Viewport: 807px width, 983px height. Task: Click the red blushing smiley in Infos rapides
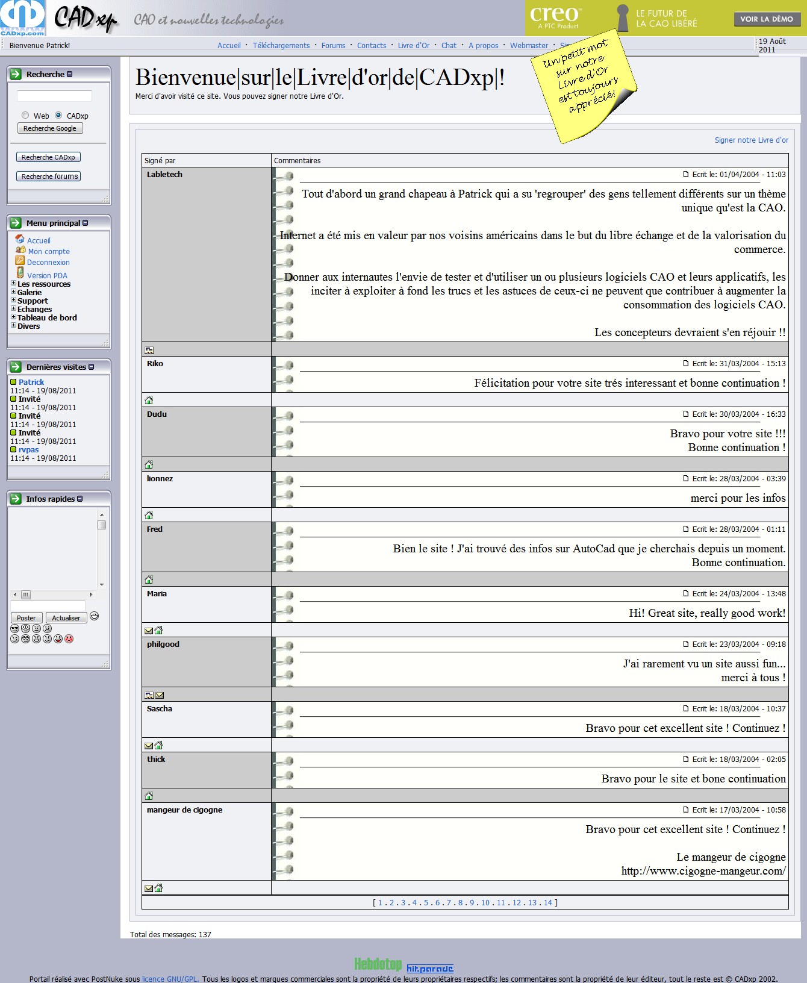[69, 639]
